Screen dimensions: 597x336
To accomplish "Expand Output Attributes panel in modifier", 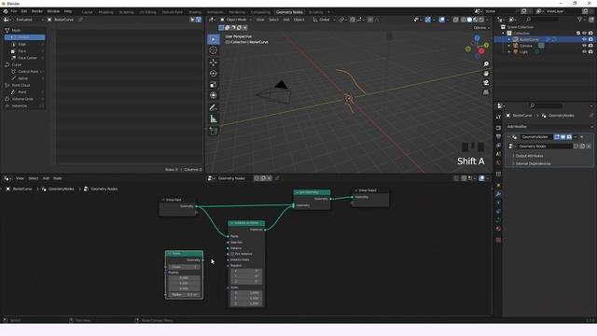I will click(x=529, y=156).
